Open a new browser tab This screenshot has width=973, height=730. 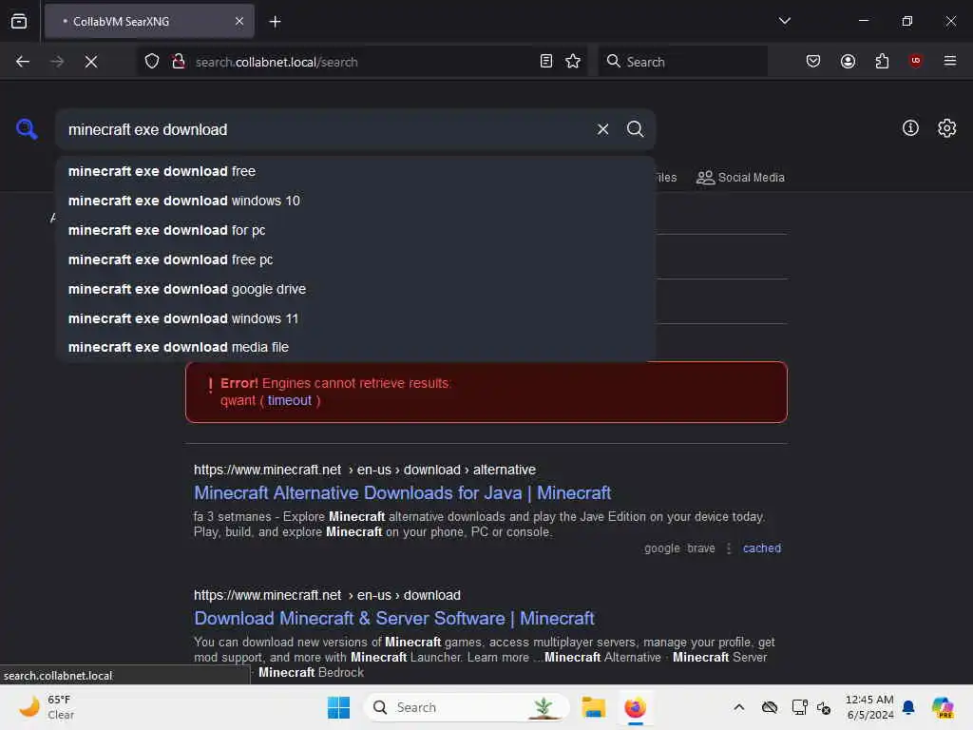click(x=275, y=22)
